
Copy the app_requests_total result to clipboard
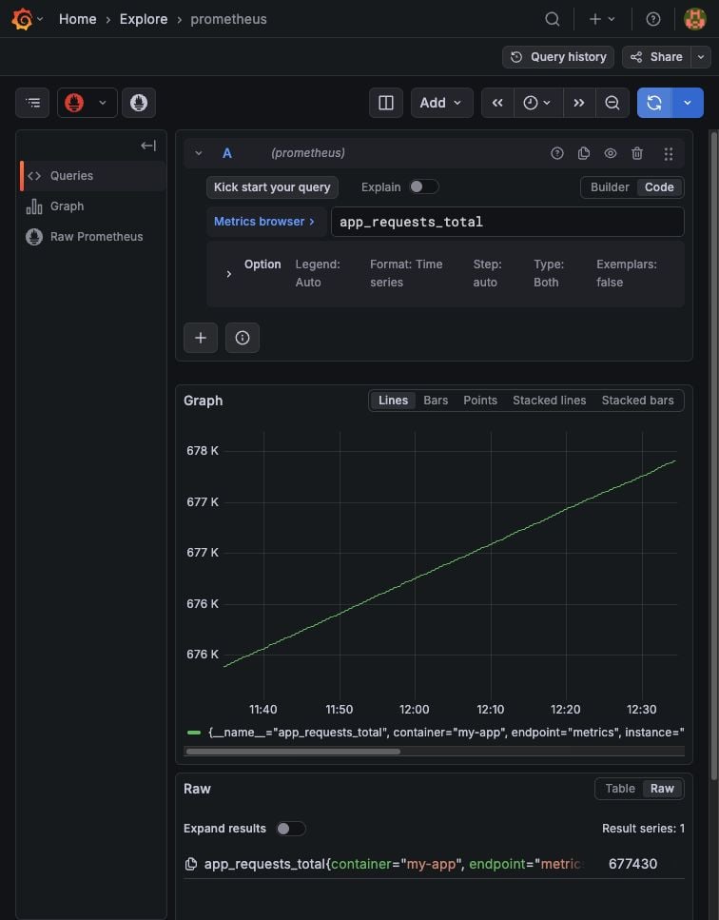tap(190, 864)
